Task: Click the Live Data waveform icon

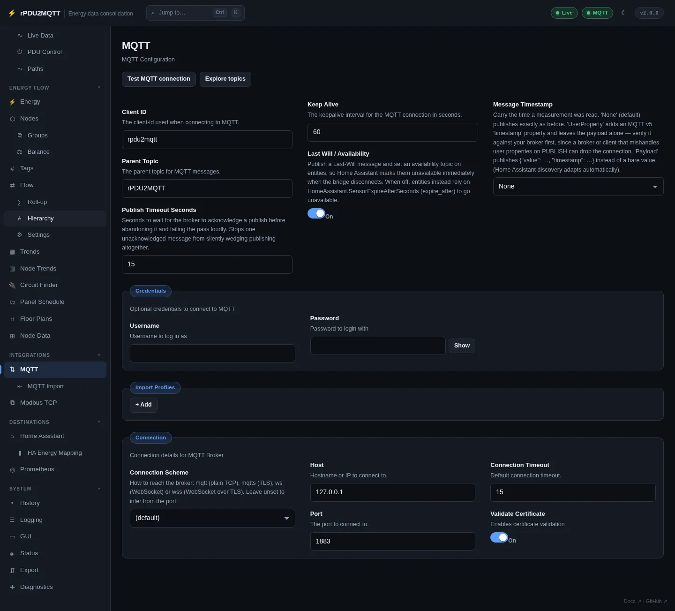Action: (20, 36)
